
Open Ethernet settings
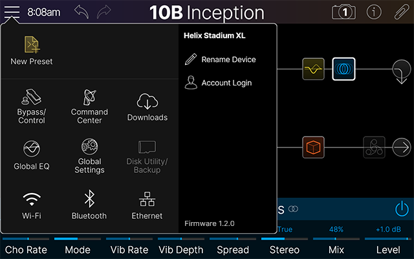point(147,205)
